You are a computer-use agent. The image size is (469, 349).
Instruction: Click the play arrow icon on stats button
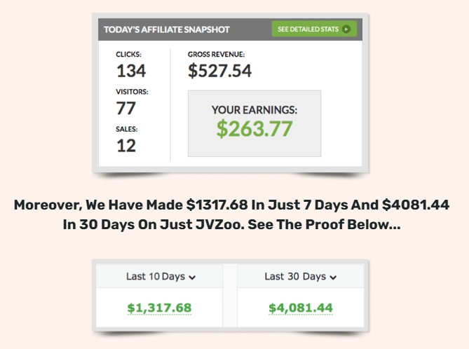tap(346, 29)
